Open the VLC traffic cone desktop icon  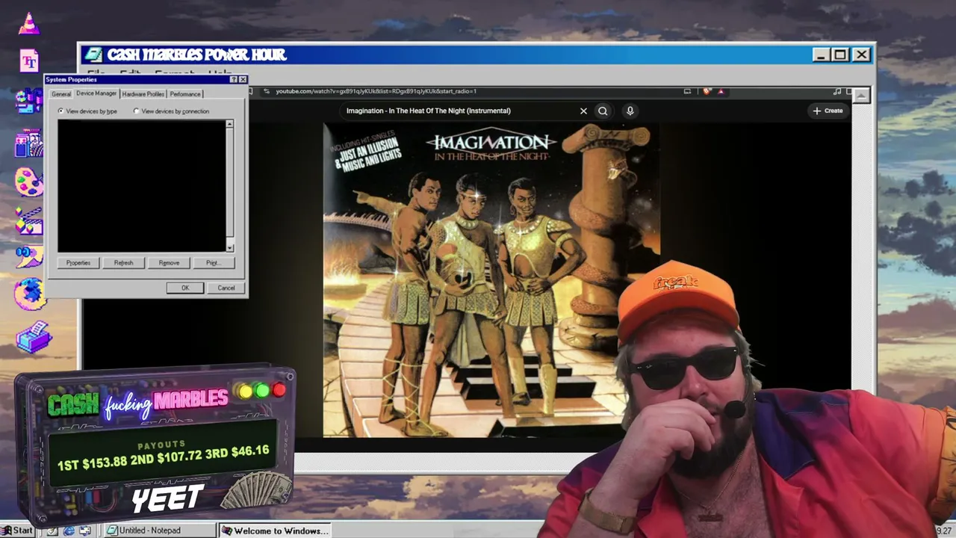pyautogui.click(x=29, y=23)
